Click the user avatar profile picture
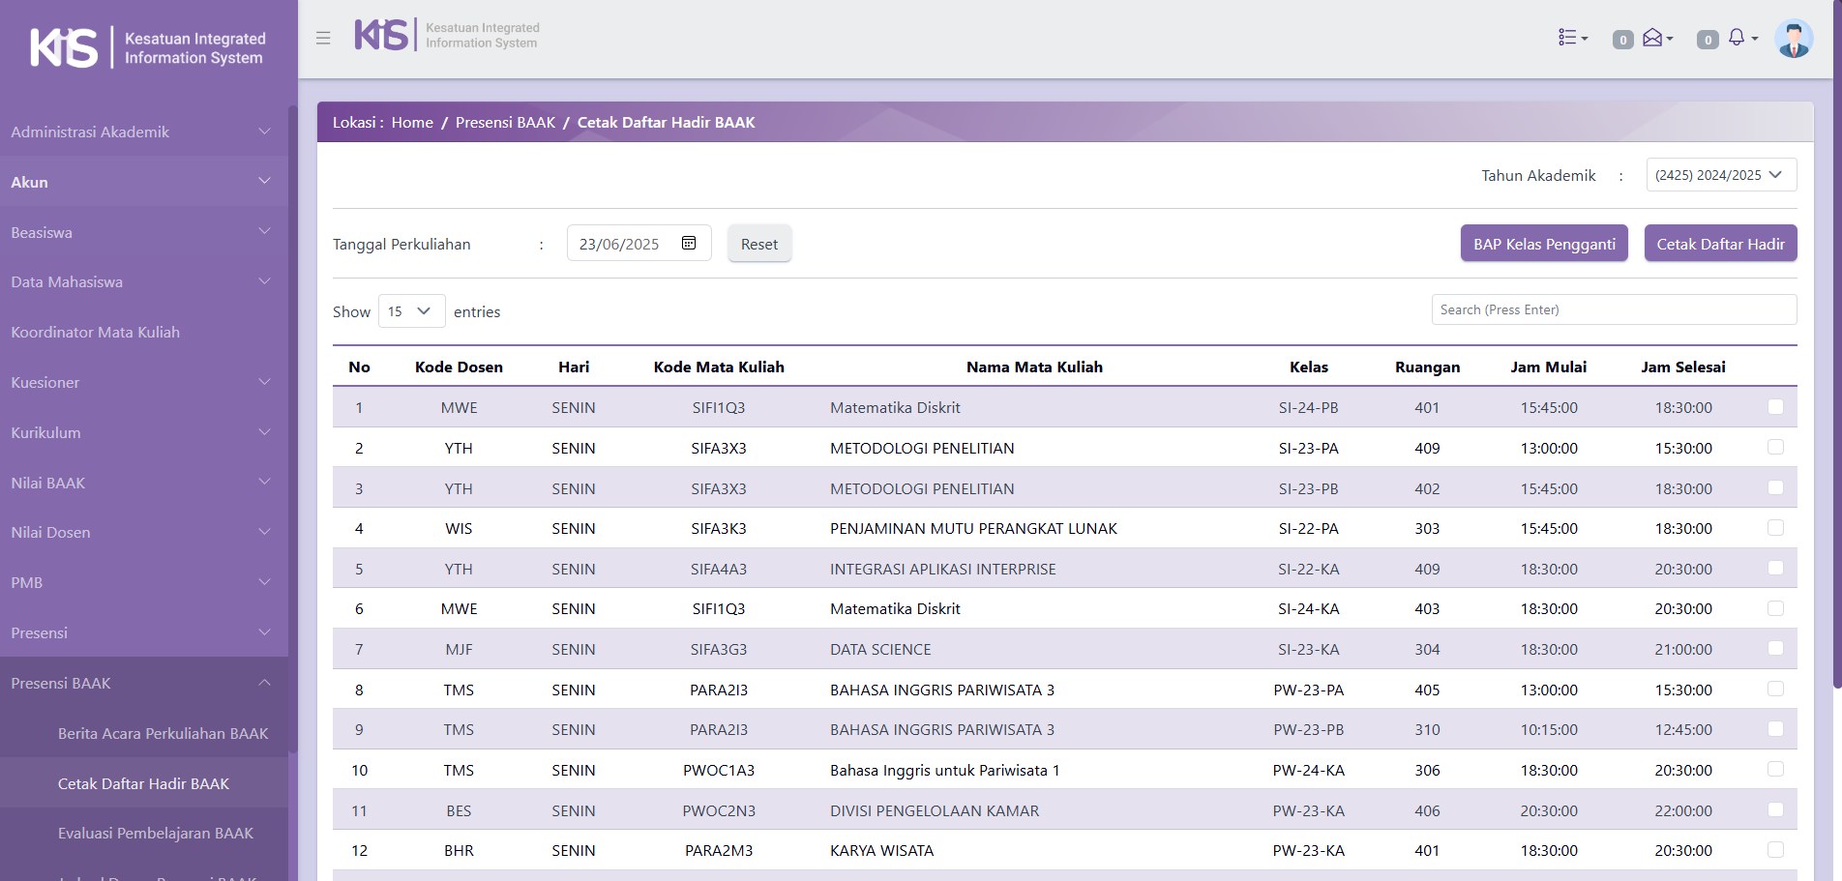 pyautogui.click(x=1793, y=39)
